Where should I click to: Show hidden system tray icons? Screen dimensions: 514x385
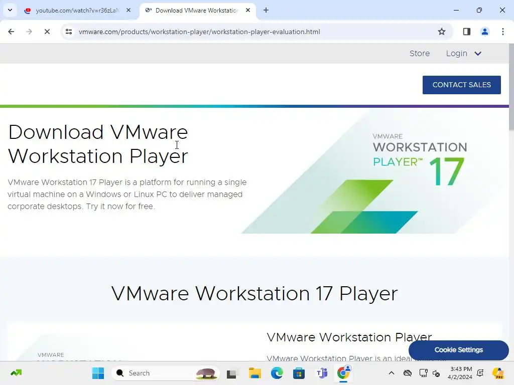392,373
